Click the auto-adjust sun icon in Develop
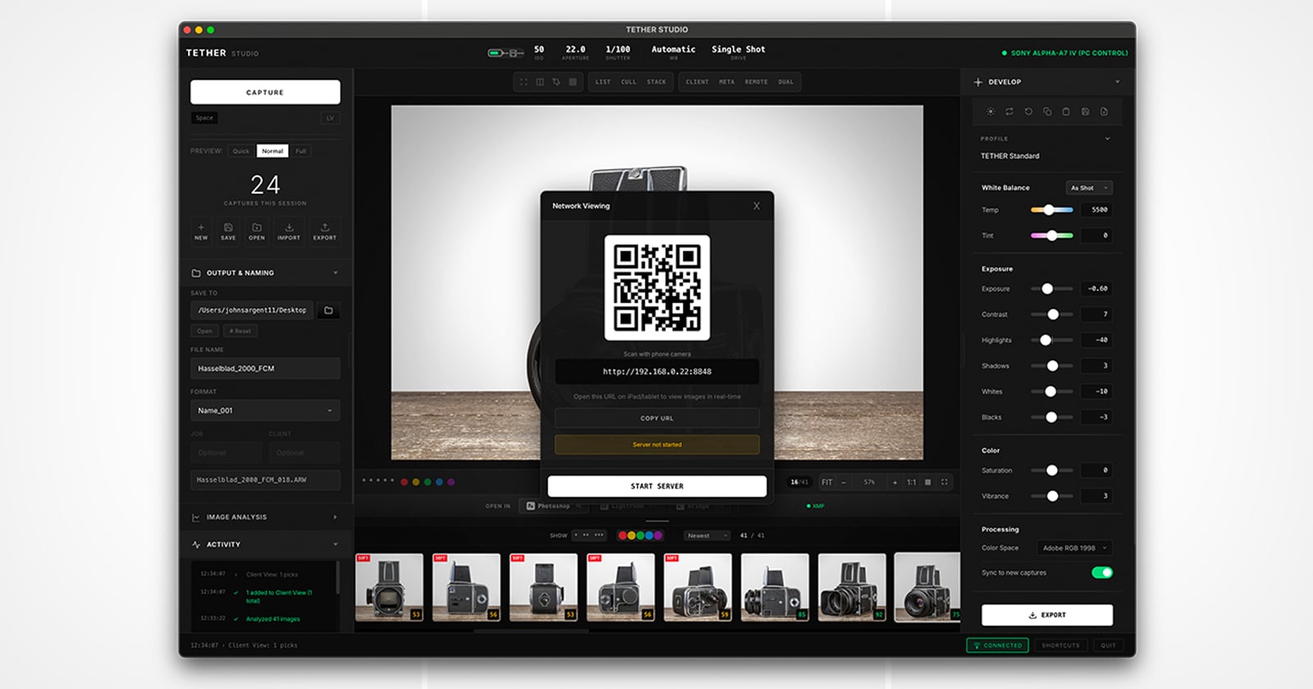This screenshot has height=689, width=1313. (990, 112)
